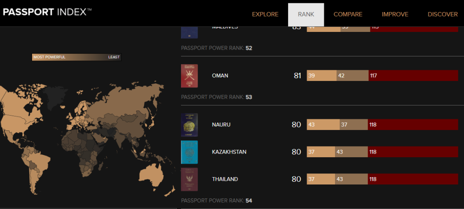Select the Kazakhstan passport cover
The height and width of the screenshot is (209, 464).
[189, 152]
